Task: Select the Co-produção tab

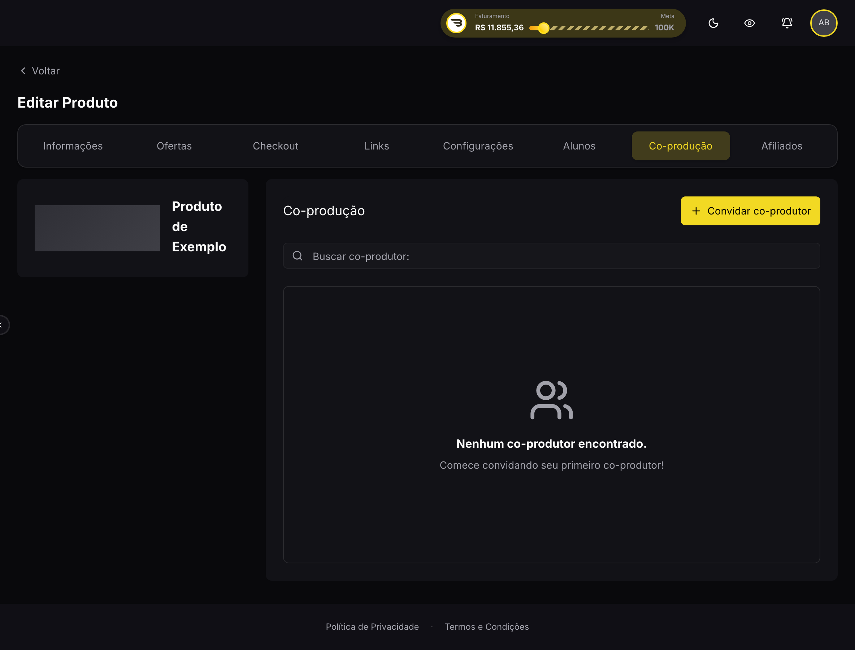Action: [x=681, y=146]
